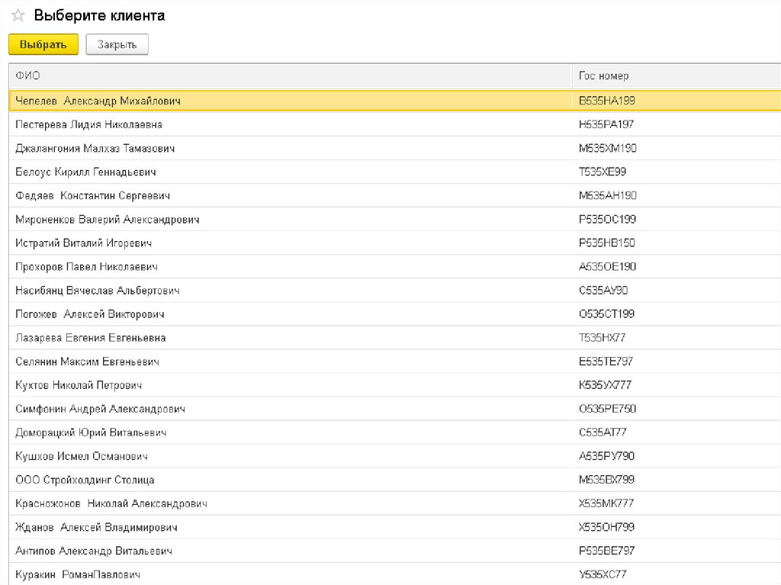Select the row for Пестерева Лидия Николаевна
The image size is (781, 585).
click(x=88, y=124)
